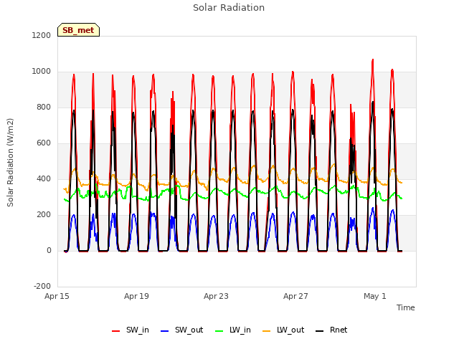This screenshot has width=459, height=344.
Task: Click the Time axis label
Action: tap(406, 307)
